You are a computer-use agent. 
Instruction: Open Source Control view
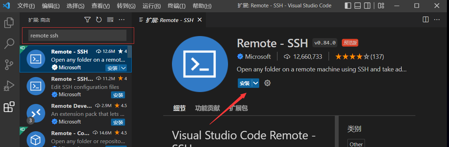pos(9,65)
